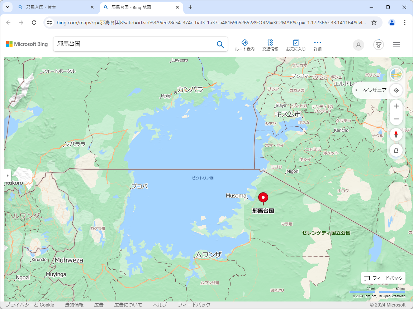
Task: Click the キスム市 city label
Action: pos(288,114)
